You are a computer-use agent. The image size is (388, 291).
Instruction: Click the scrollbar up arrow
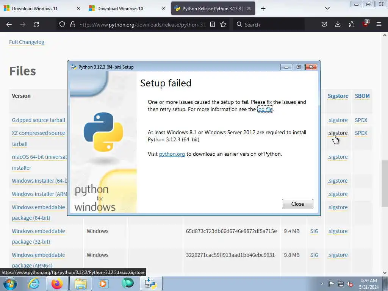[385, 35]
